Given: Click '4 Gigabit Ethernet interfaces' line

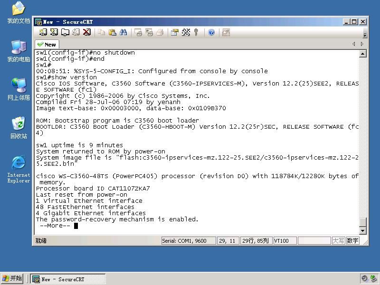Looking at the screenshot, I should click(91, 213).
